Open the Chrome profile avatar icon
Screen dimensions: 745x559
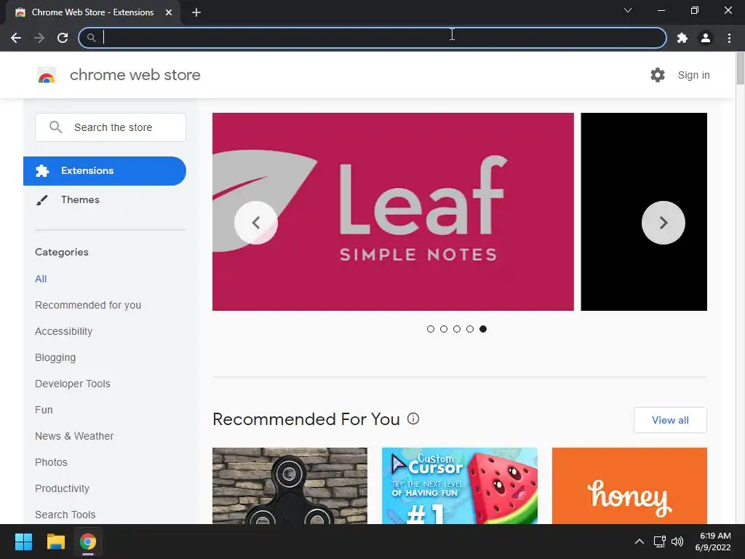(x=706, y=38)
